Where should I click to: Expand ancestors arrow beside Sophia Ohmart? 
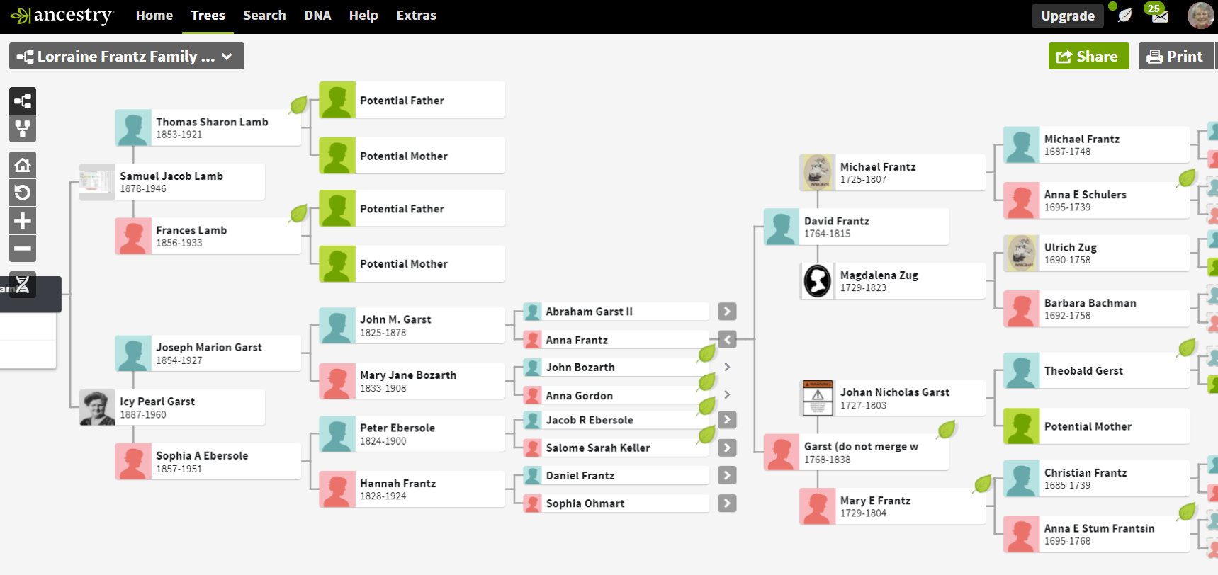coord(727,503)
